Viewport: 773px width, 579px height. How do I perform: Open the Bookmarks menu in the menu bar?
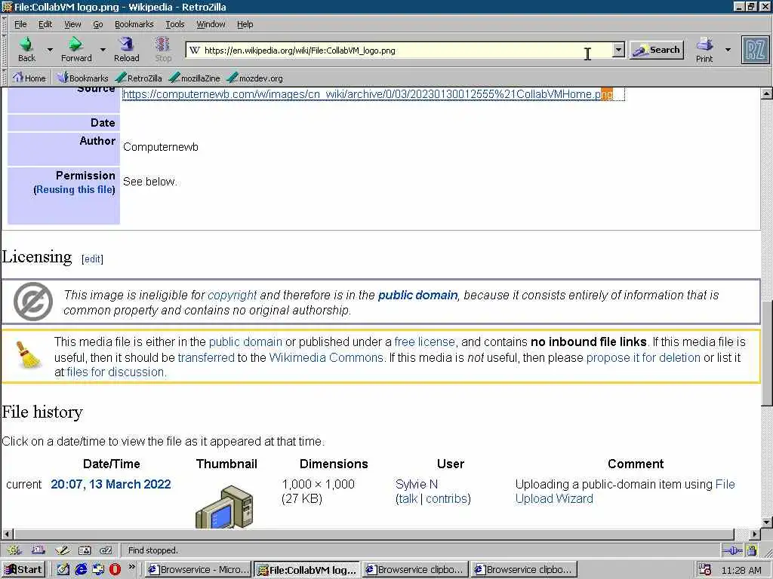(x=134, y=24)
